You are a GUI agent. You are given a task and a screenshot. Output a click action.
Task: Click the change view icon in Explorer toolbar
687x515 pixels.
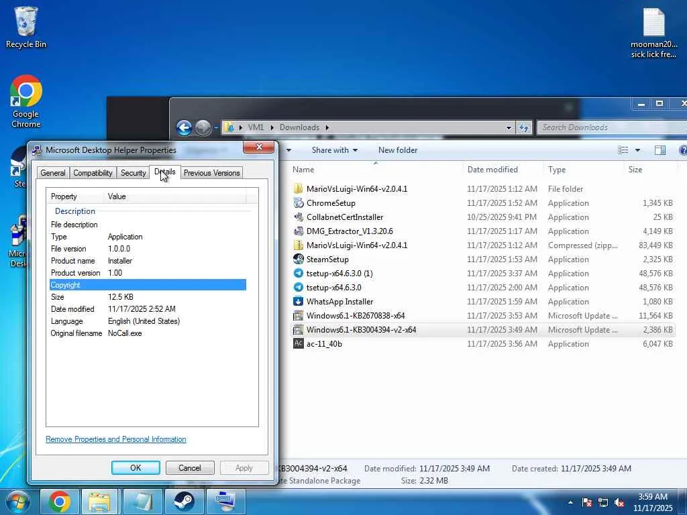(623, 150)
